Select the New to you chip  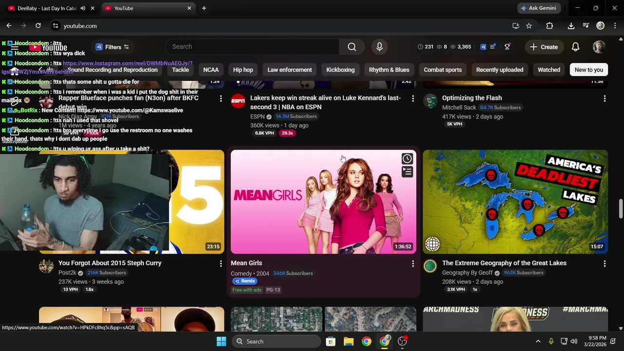pos(589,70)
